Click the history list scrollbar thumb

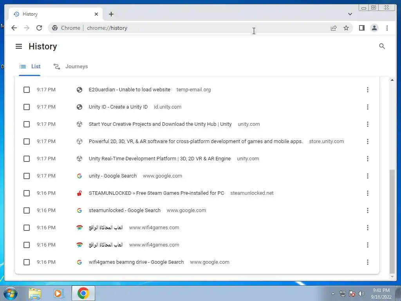coord(392,221)
